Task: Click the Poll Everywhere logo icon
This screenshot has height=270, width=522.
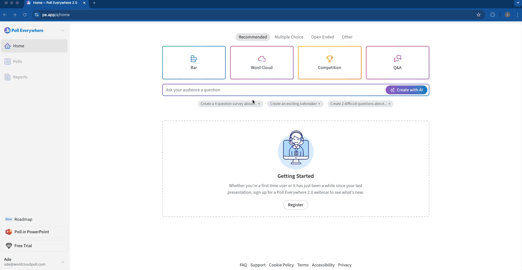Action: (7, 30)
